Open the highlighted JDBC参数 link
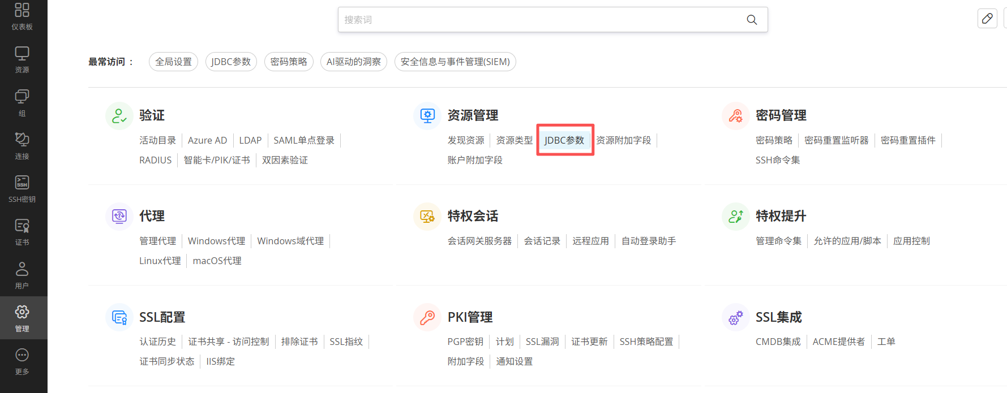1007x393 pixels. point(564,140)
